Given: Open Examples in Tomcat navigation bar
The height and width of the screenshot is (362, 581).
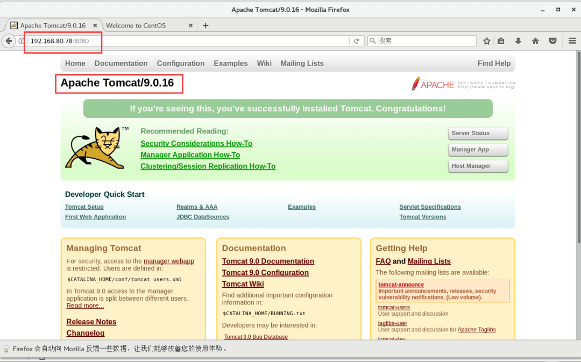Looking at the screenshot, I should [x=230, y=63].
